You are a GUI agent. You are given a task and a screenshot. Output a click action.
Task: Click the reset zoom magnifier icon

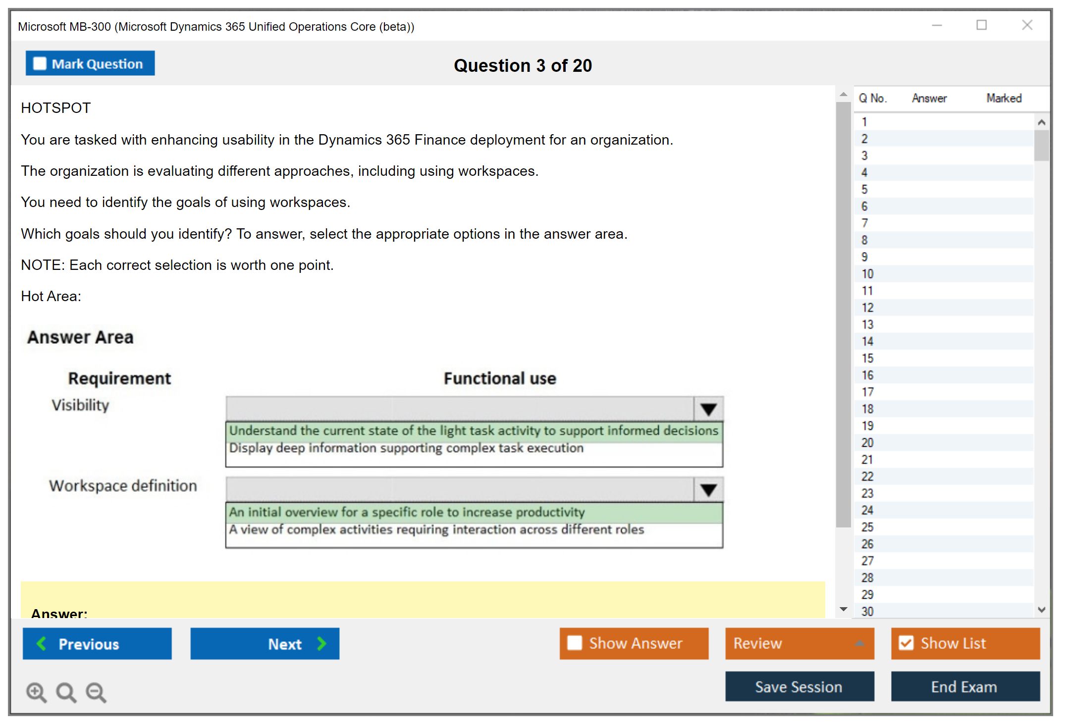point(66,692)
